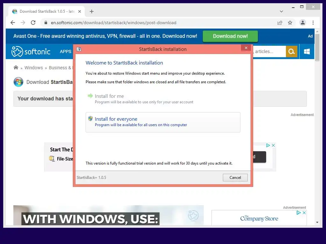
Task: Click the orange search magnifier button
Action: pos(292,51)
